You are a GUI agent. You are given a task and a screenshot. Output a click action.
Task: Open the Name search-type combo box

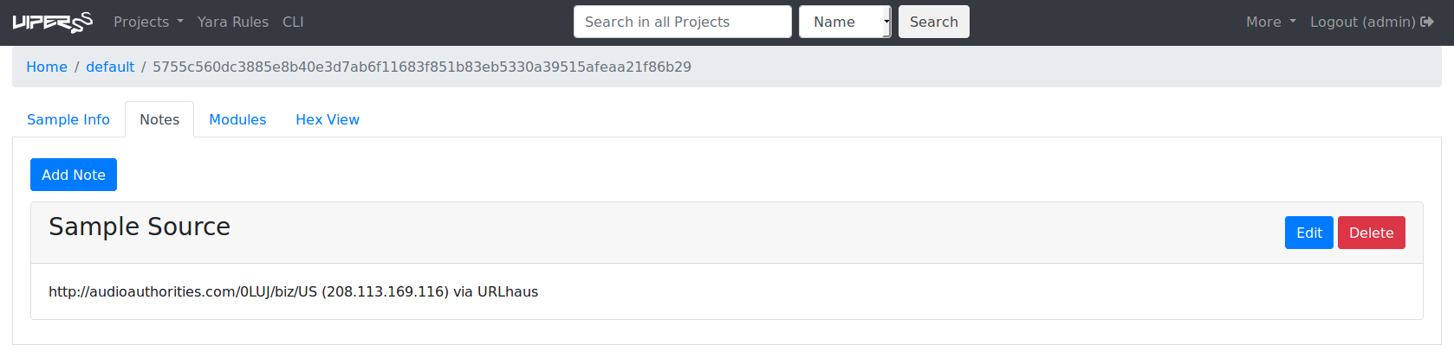[845, 22]
